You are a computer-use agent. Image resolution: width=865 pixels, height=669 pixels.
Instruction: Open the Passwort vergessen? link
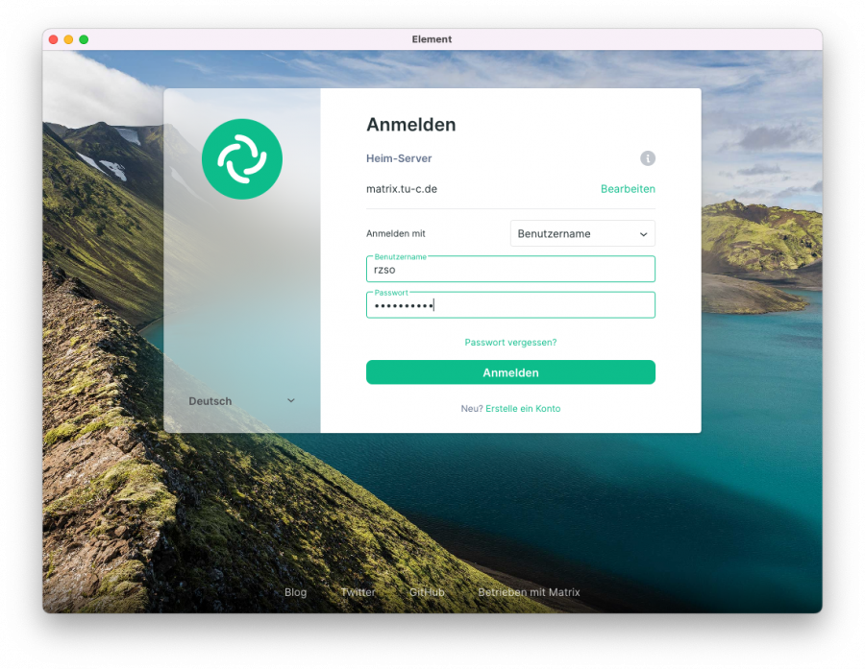click(x=510, y=343)
